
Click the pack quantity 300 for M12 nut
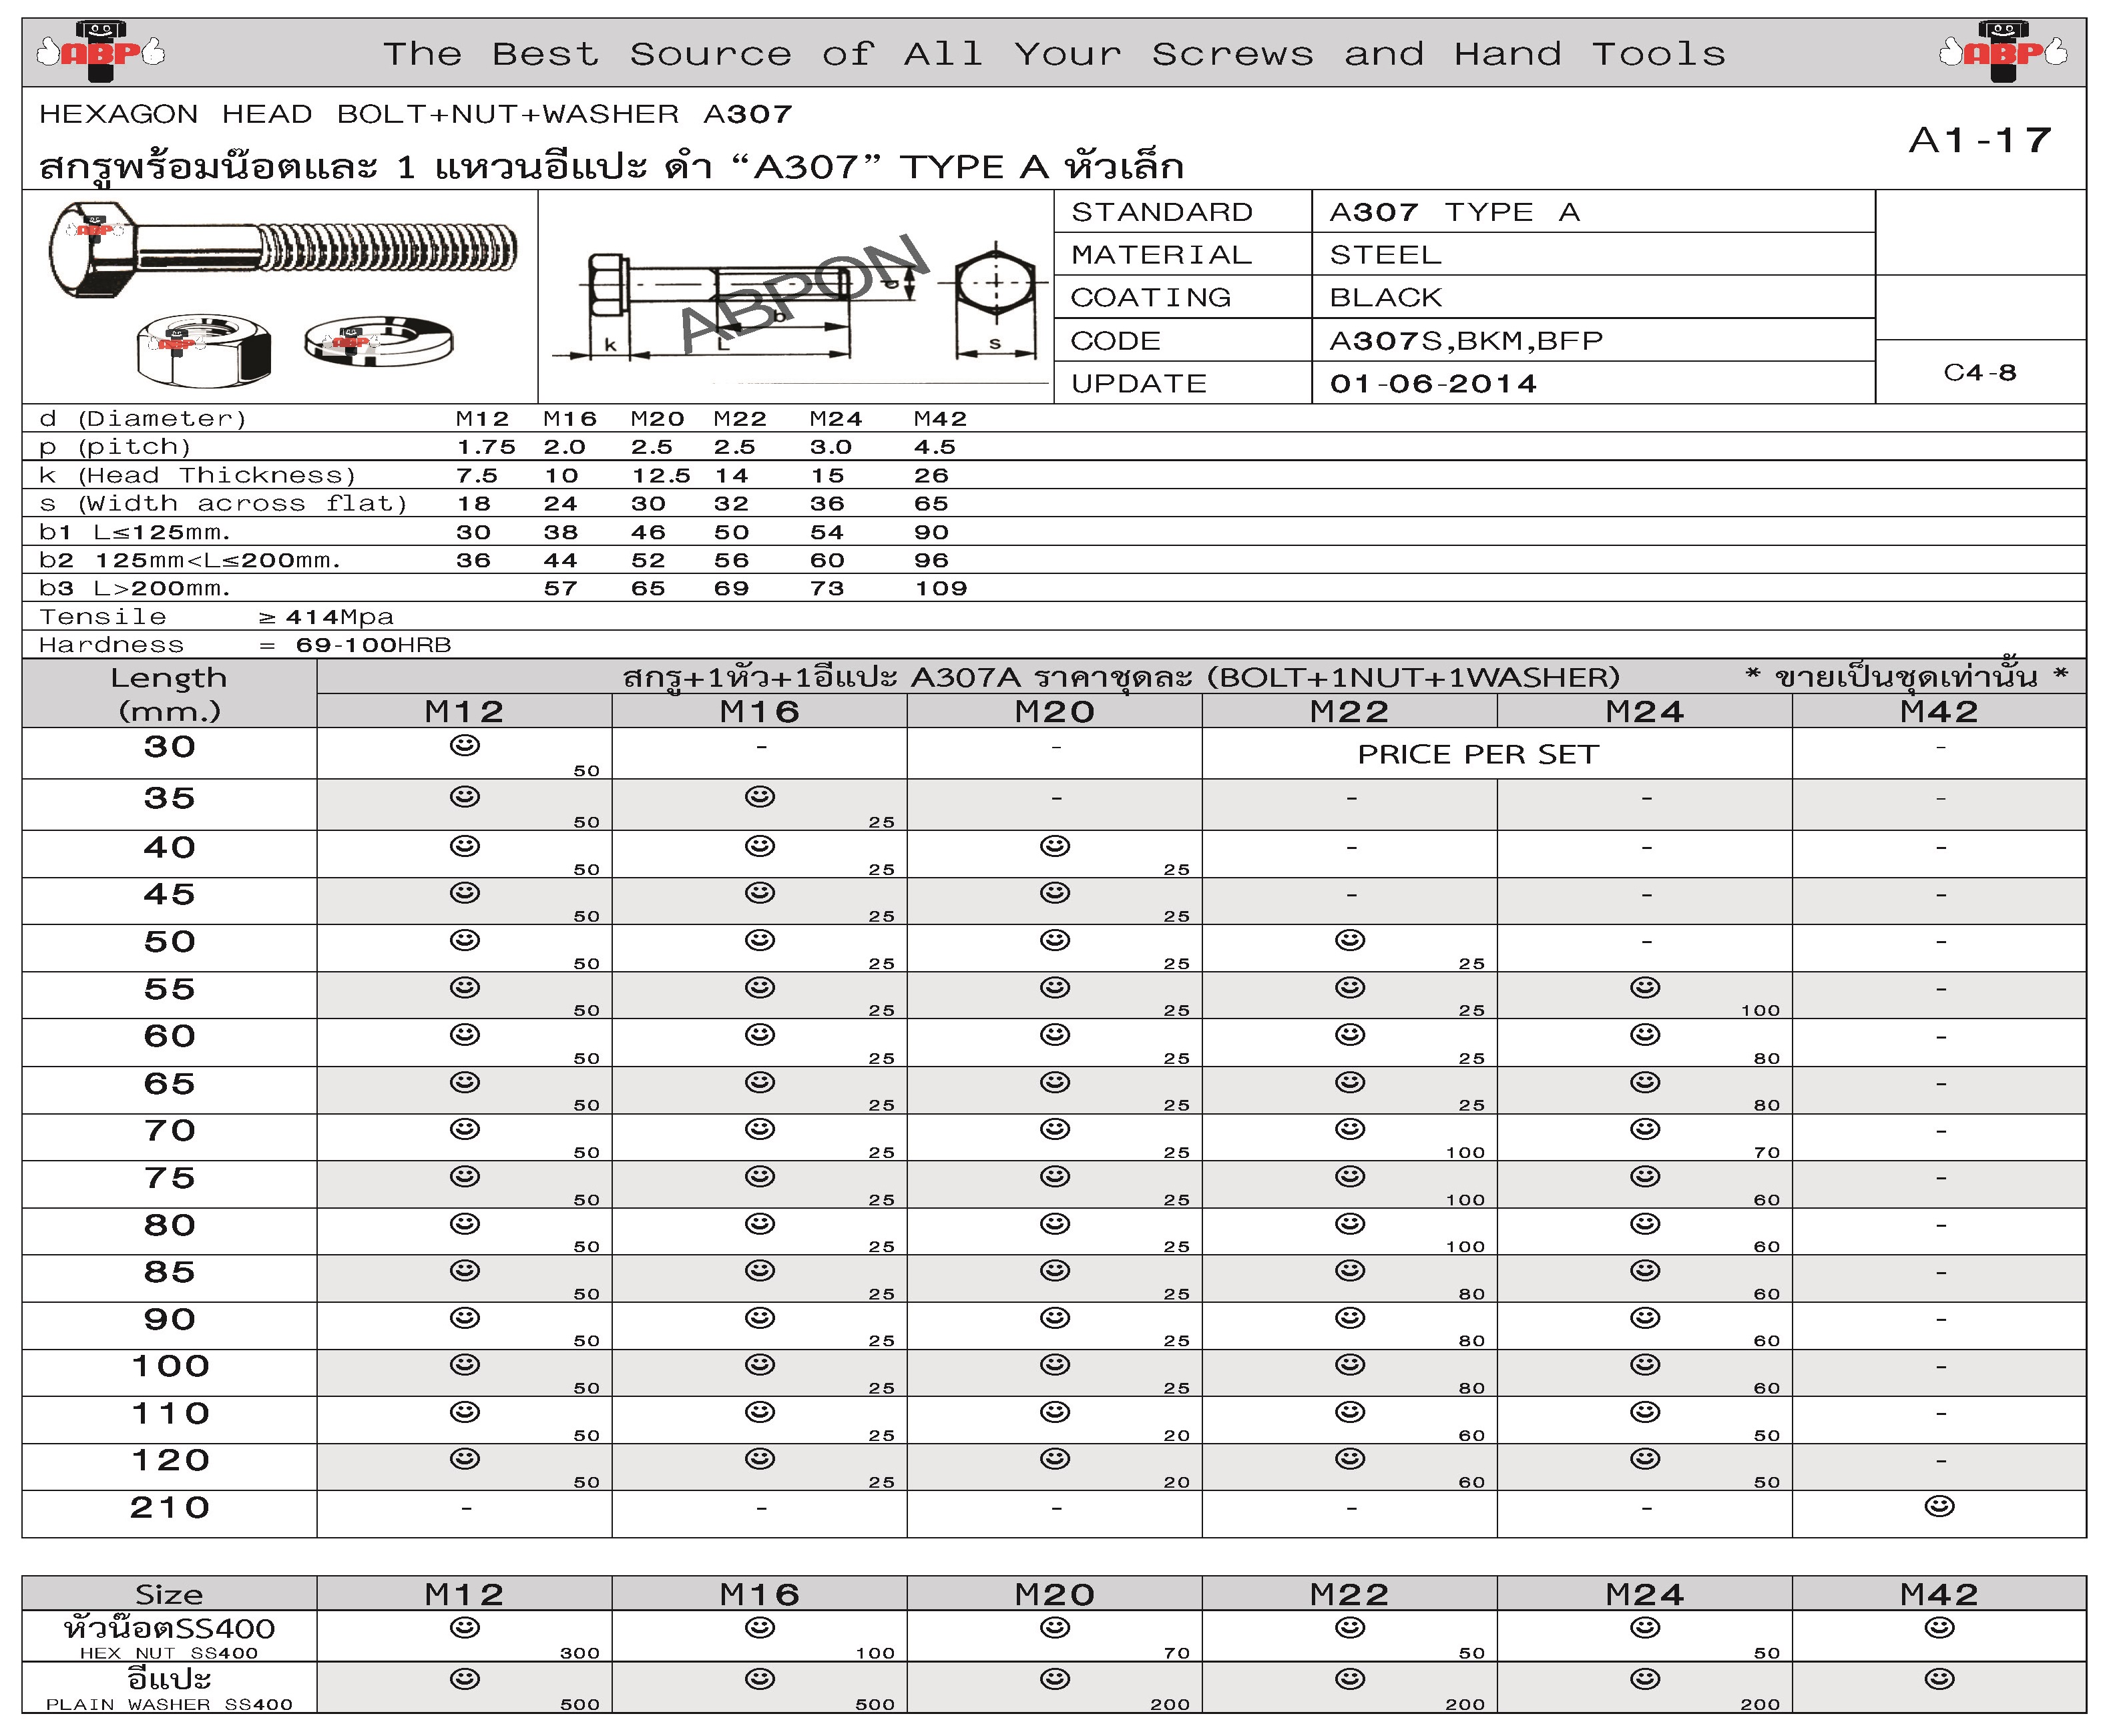(580, 1653)
